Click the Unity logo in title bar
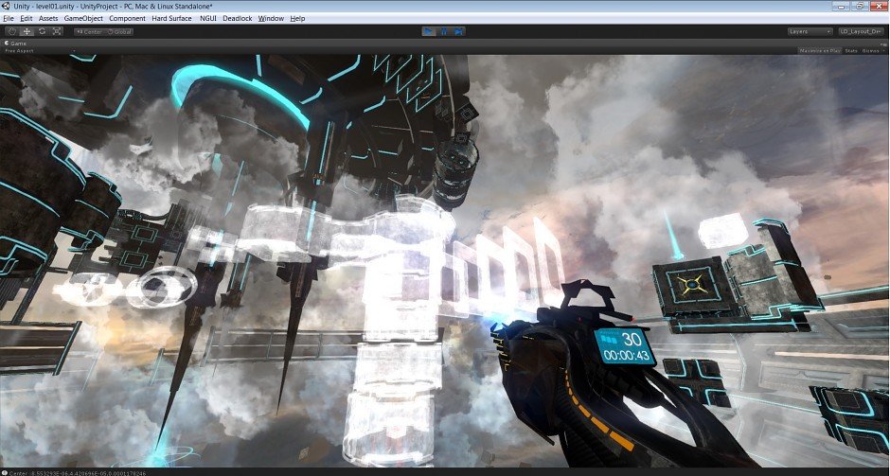Screen dimensions: 890x476 tap(7, 6)
